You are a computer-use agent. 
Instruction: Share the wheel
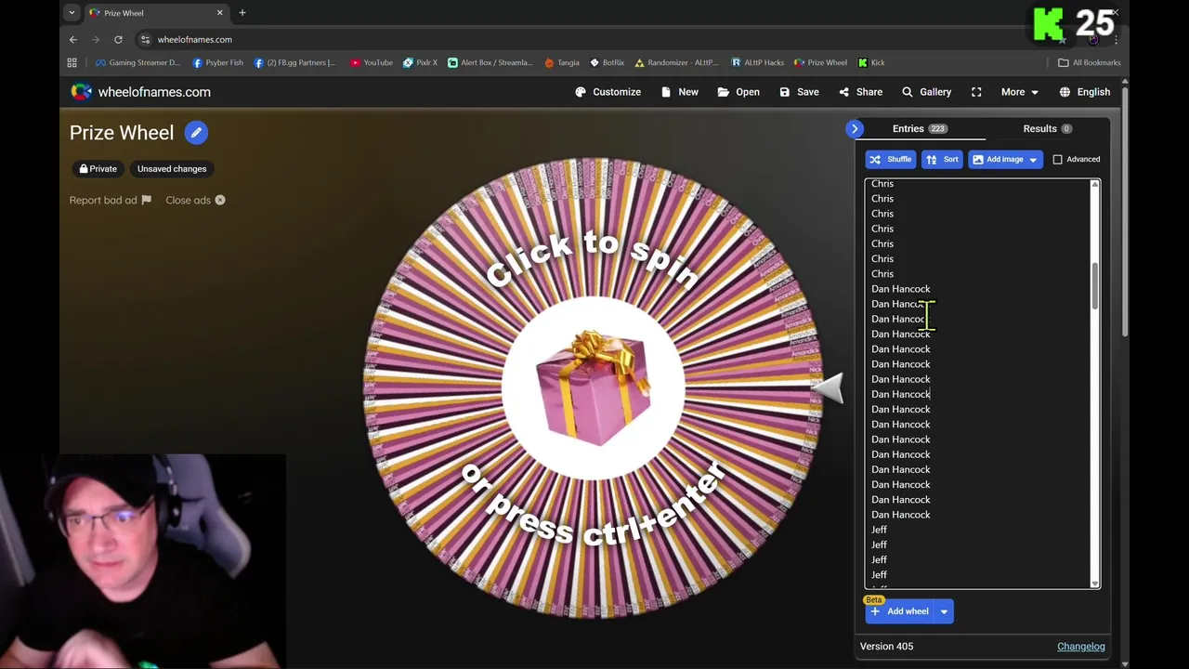(860, 92)
